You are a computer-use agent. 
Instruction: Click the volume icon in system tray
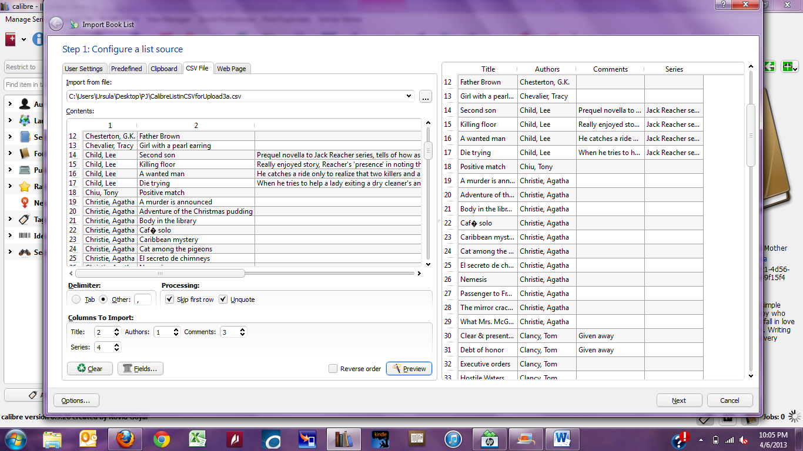[x=744, y=439]
